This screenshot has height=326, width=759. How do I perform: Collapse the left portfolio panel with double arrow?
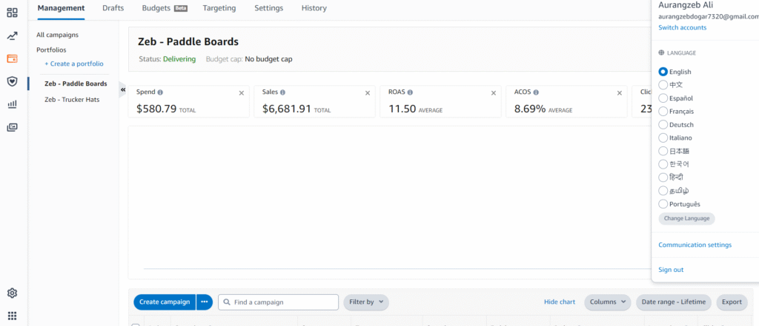(123, 89)
